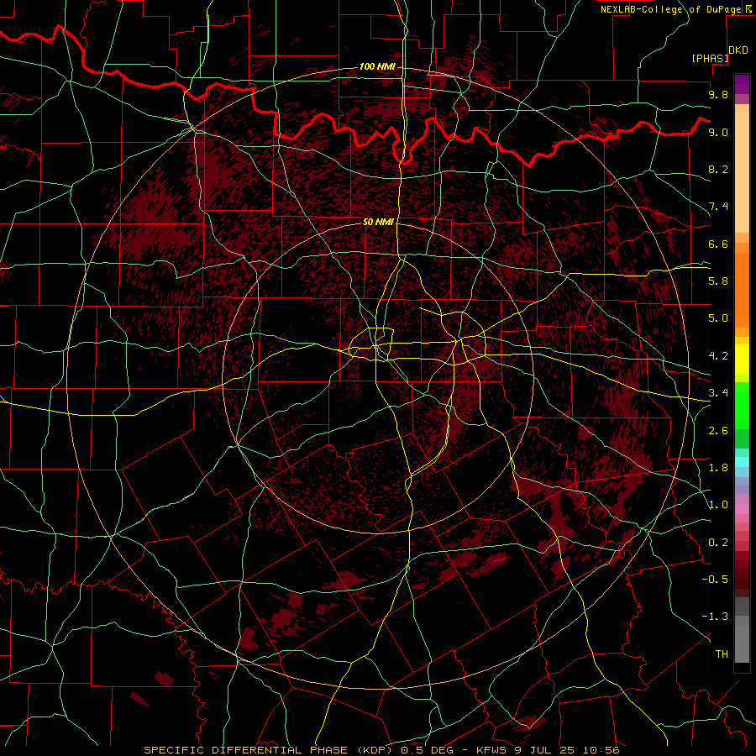Click the 10:56 timestamp in caption
Image resolution: width=756 pixels, height=756 pixels.
(601, 750)
